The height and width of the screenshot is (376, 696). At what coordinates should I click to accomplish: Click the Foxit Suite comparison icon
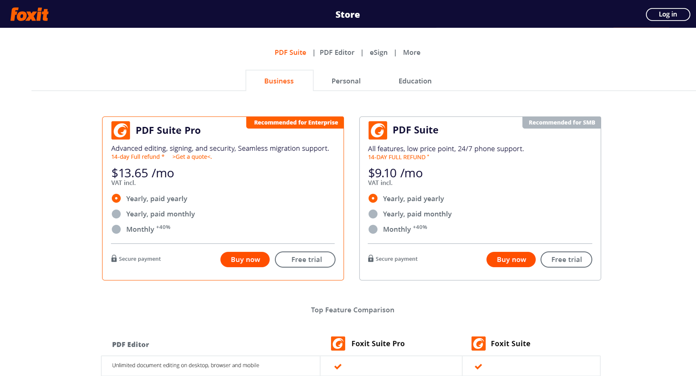(478, 343)
